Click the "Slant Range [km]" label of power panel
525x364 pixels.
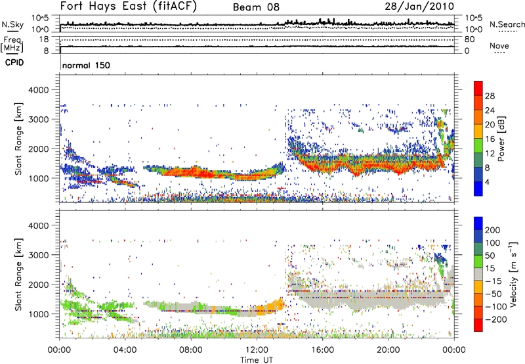tap(18, 139)
